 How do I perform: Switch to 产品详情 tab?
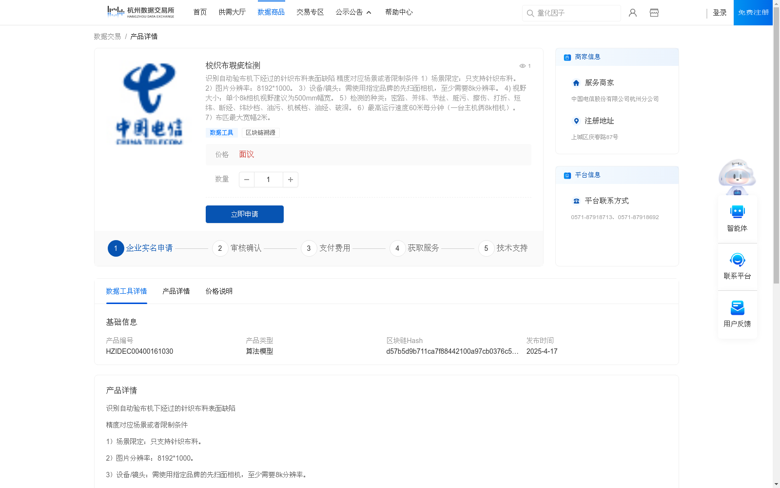point(176,291)
